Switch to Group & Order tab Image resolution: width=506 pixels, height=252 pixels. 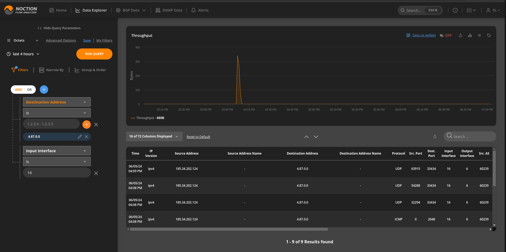pos(90,70)
